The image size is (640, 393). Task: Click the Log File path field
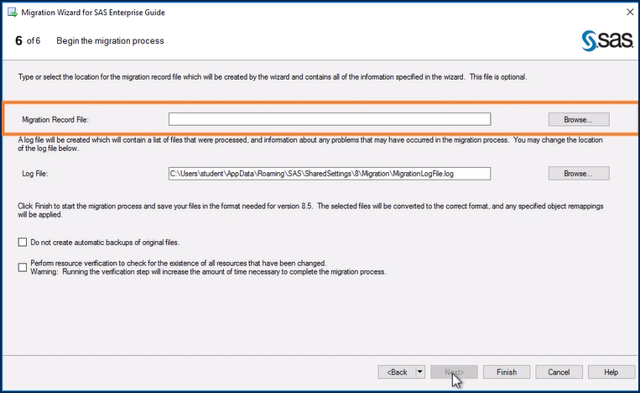tap(329, 174)
